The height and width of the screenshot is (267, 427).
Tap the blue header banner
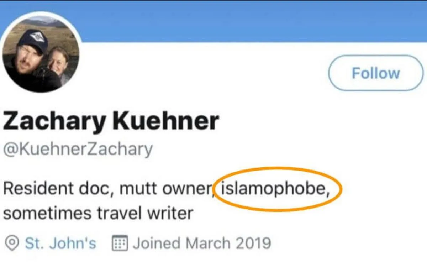(249, 21)
